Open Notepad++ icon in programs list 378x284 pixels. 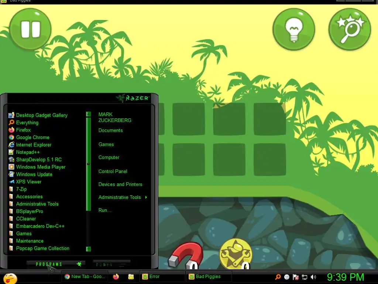[x=11, y=152]
